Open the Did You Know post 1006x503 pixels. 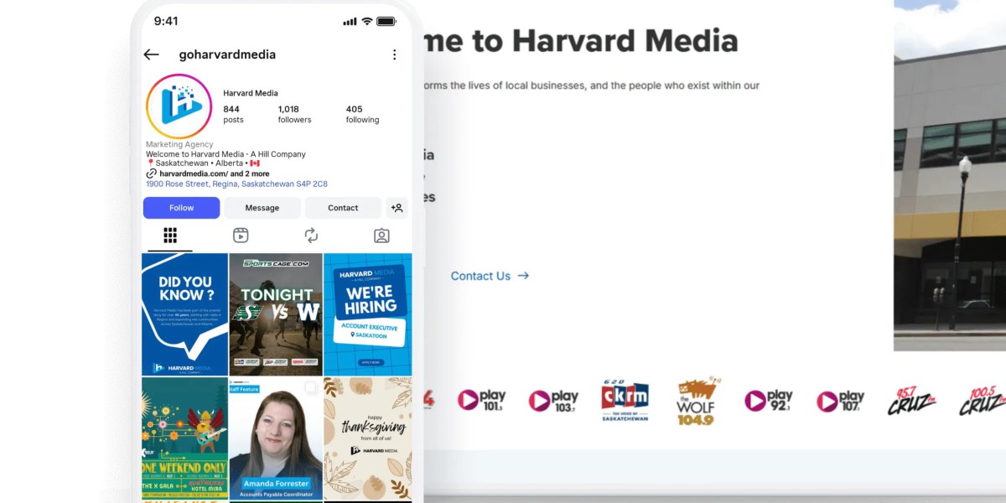click(184, 314)
